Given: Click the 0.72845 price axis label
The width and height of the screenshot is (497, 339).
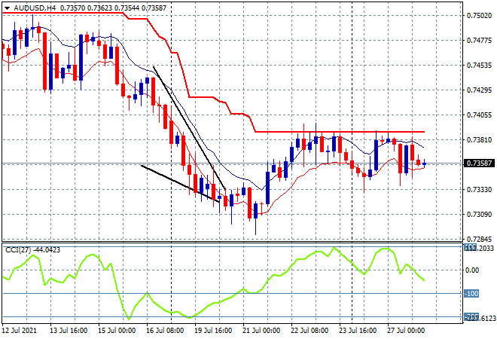Looking at the screenshot, I should [x=479, y=239].
